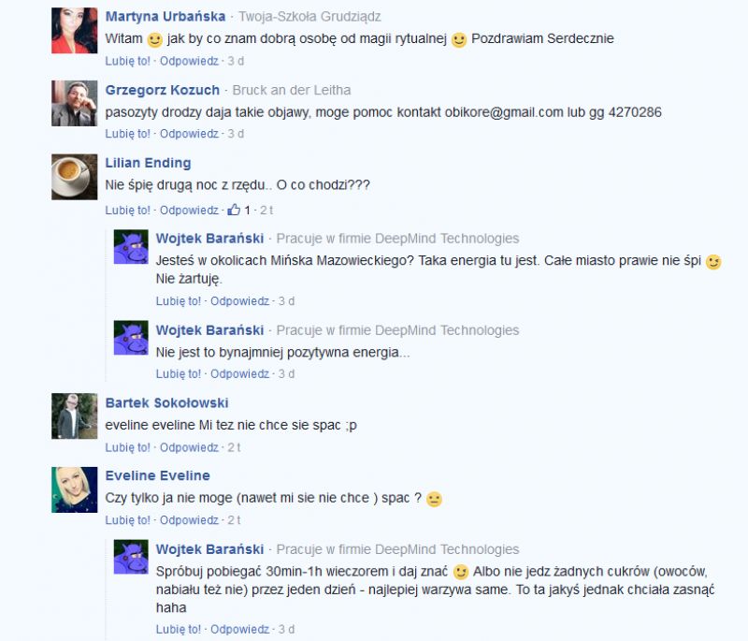Click Eveline Eveline's avatar image
This screenshot has height=641, width=748.
pos(75,489)
